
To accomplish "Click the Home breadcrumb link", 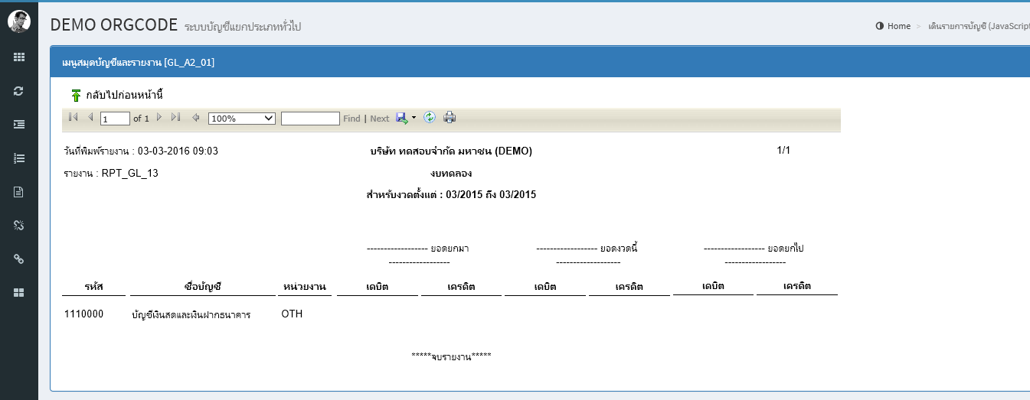I will click(899, 26).
